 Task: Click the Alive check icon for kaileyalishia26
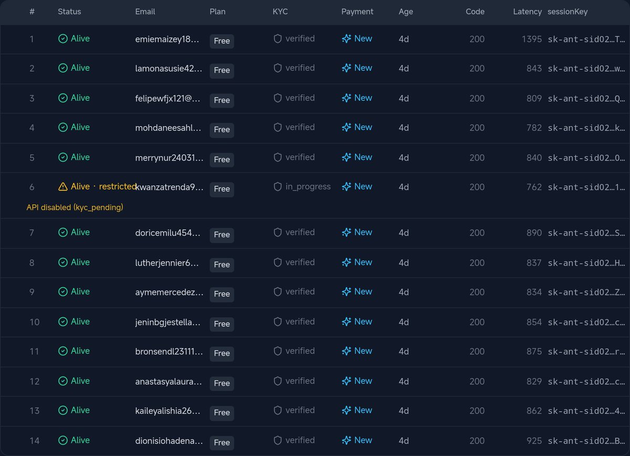tap(62, 410)
